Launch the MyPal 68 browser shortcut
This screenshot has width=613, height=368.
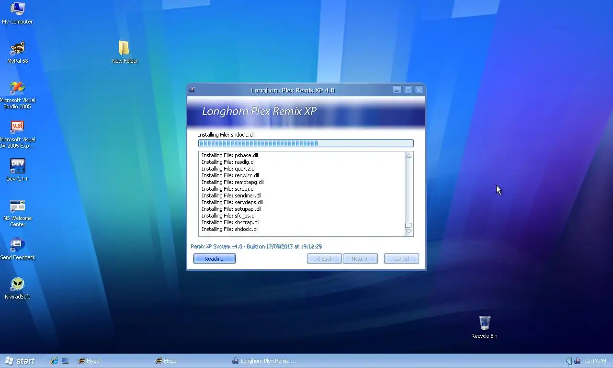pos(17,52)
